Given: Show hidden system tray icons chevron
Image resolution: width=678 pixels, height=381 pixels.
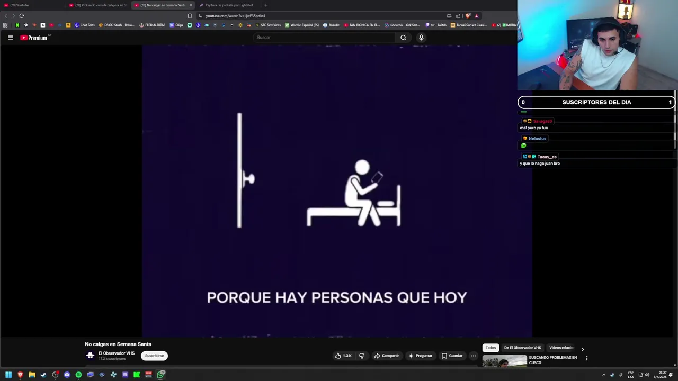Looking at the screenshot, I should 603,375.
